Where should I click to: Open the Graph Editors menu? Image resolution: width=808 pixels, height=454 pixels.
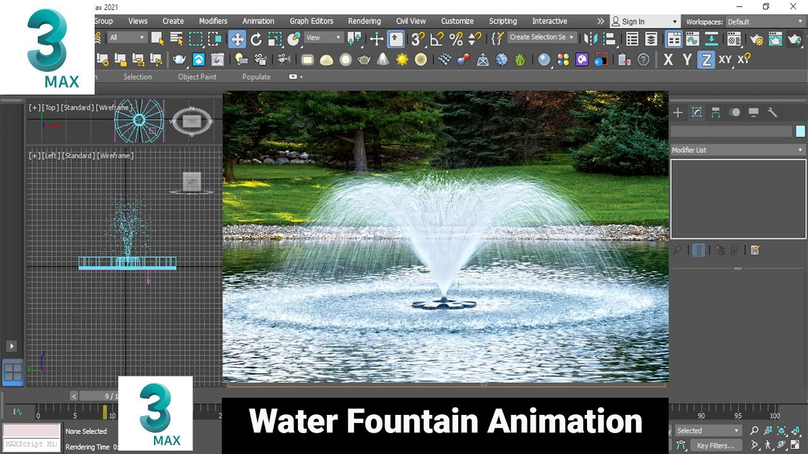pos(311,21)
